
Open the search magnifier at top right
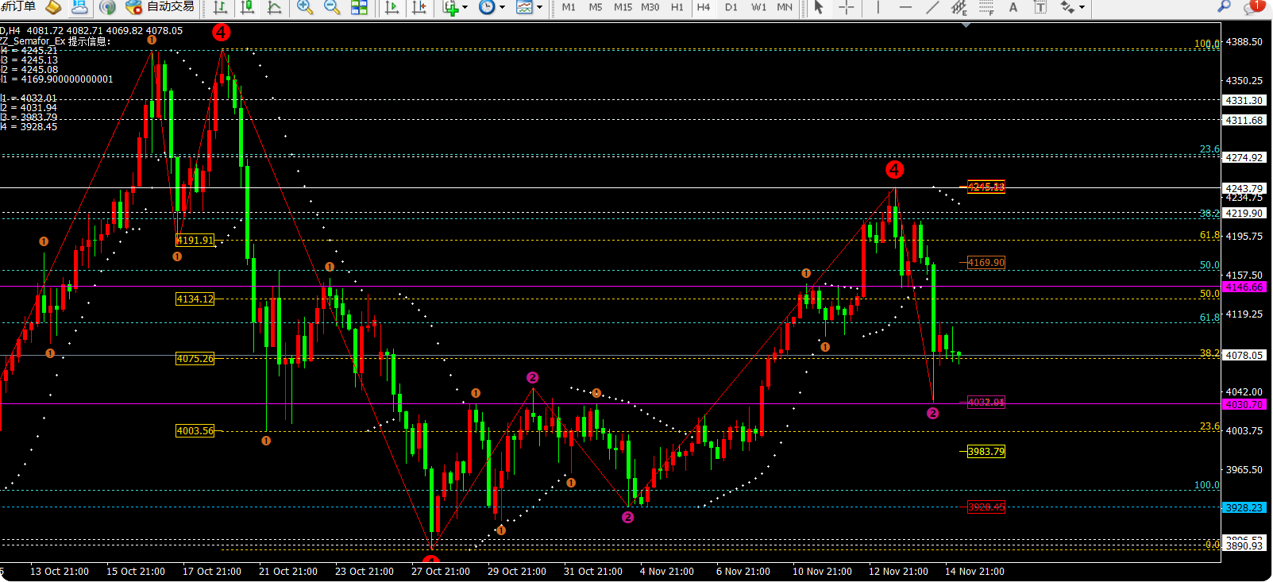point(1224,6)
